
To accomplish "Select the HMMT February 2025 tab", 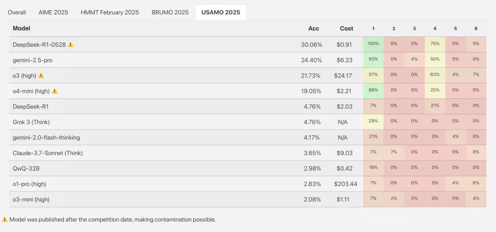I will point(110,12).
